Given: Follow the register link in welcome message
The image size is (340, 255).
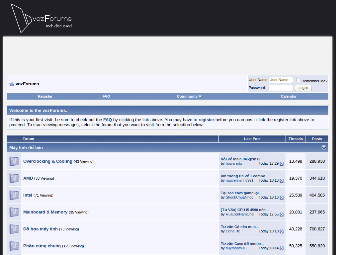Looking at the screenshot, I should [x=206, y=120].
